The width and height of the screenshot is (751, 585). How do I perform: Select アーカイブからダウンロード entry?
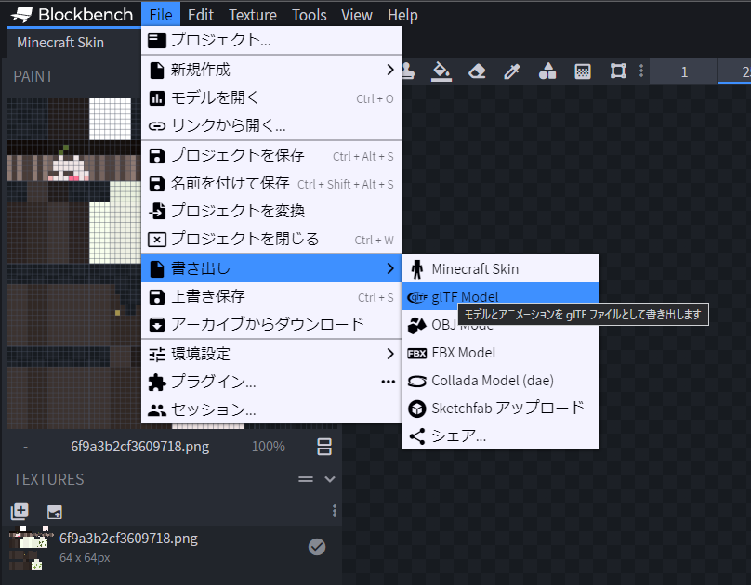coord(271,324)
